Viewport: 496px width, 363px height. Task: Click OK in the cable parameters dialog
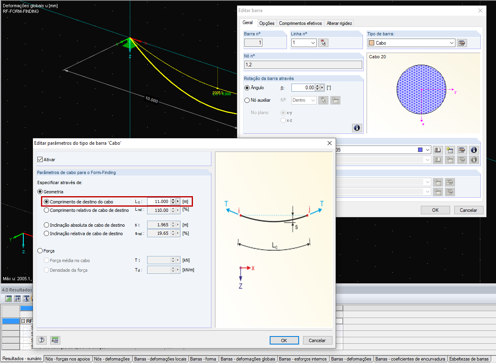coord(284,340)
